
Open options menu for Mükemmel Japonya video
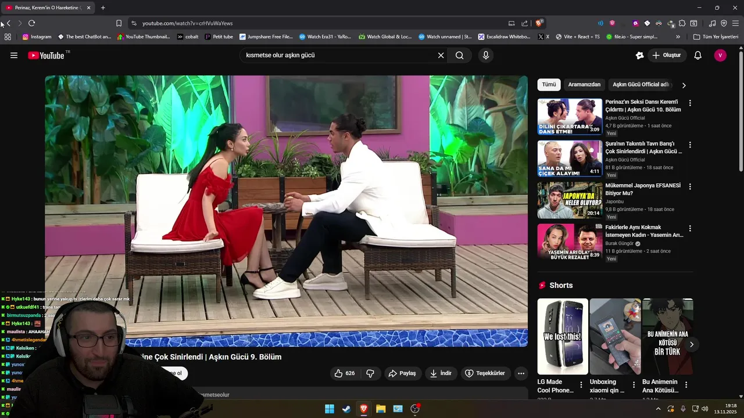click(x=690, y=186)
